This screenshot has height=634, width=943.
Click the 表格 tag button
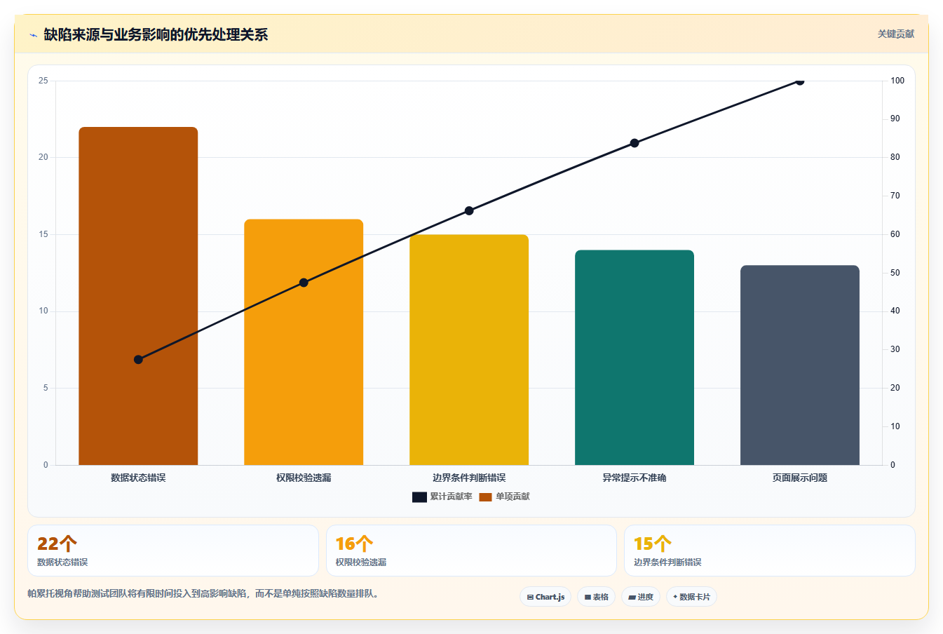pyautogui.click(x=597, y=597)
